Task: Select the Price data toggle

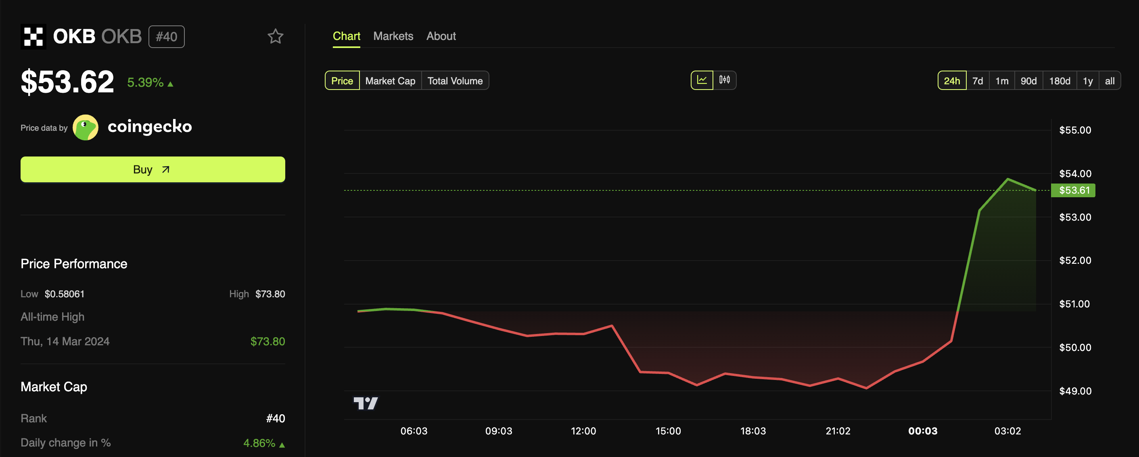Action: coord(342,81)
